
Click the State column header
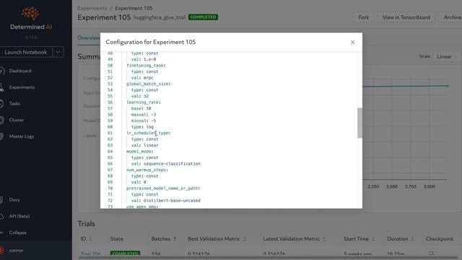[x=117, y=239]
